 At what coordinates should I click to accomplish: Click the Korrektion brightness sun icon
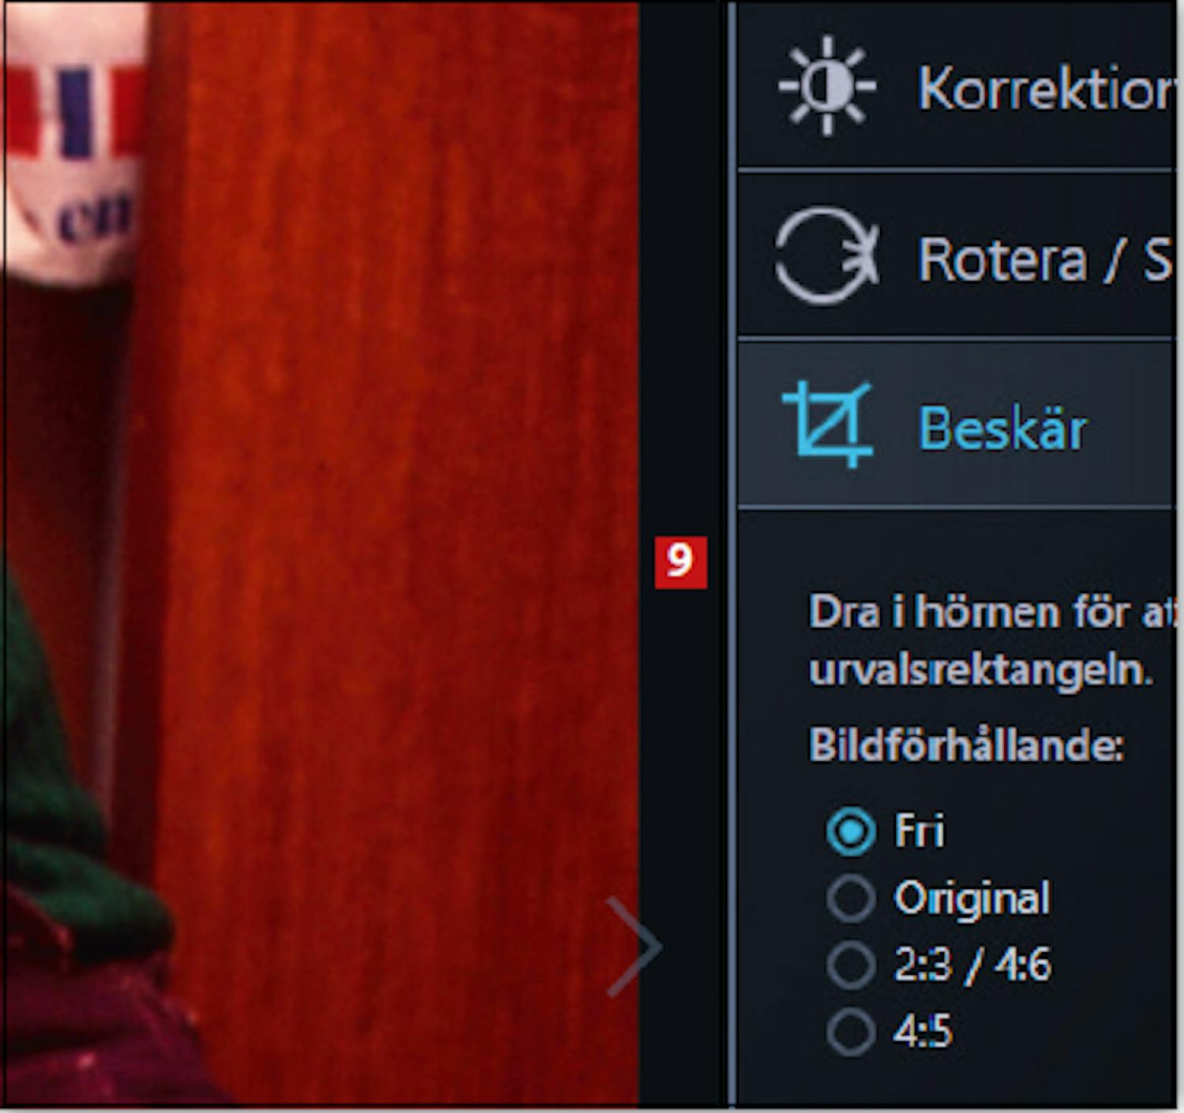click(x=826, y=85)
